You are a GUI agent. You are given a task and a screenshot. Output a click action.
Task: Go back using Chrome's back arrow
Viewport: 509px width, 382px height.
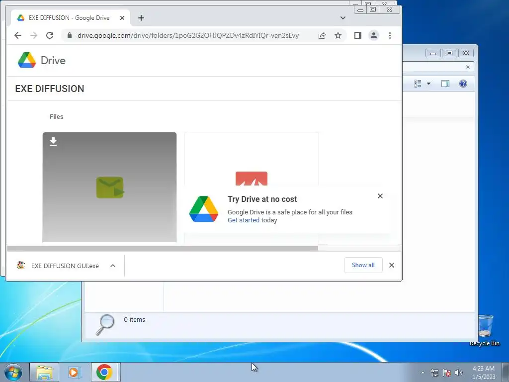point(18,35)
